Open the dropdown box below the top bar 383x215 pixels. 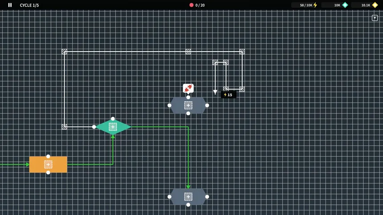(375, 18)
